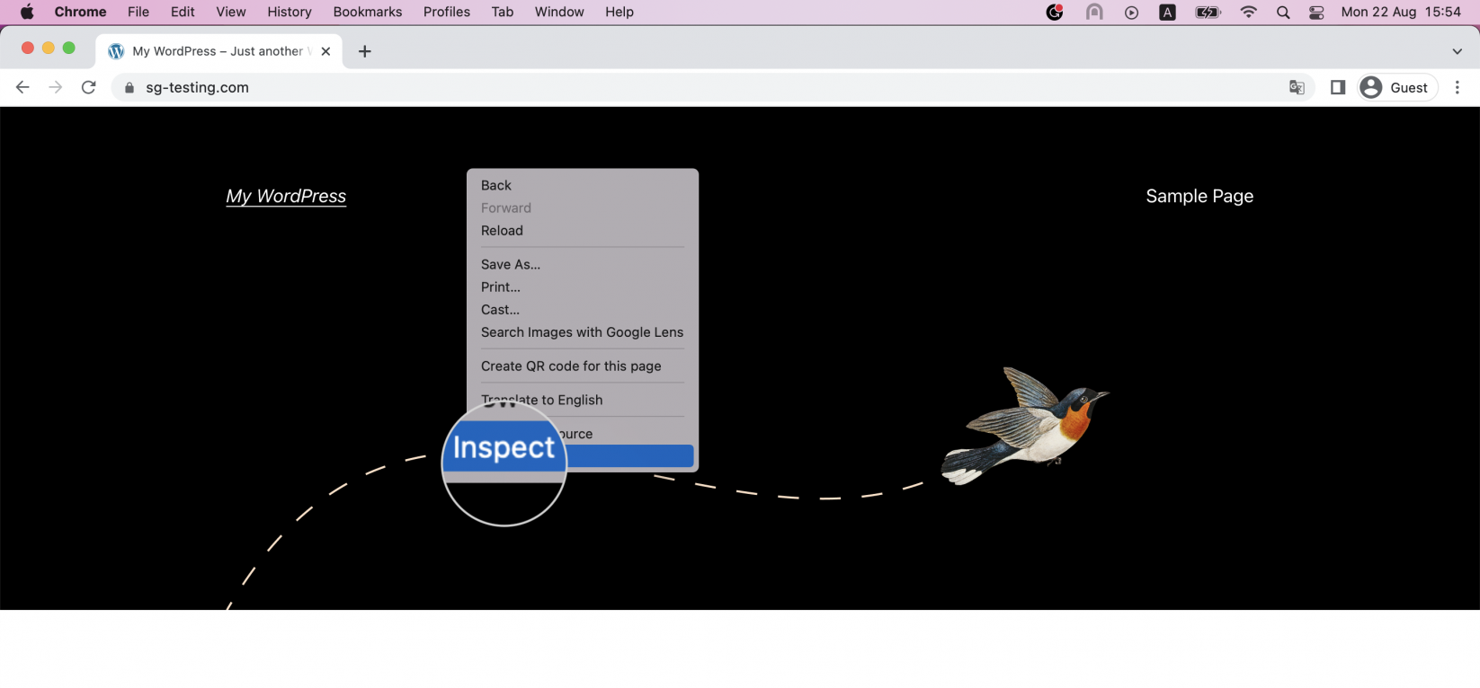This screenshot has height=688, width=1480.
Task: Open the View menu
Action: click(231, 12)
